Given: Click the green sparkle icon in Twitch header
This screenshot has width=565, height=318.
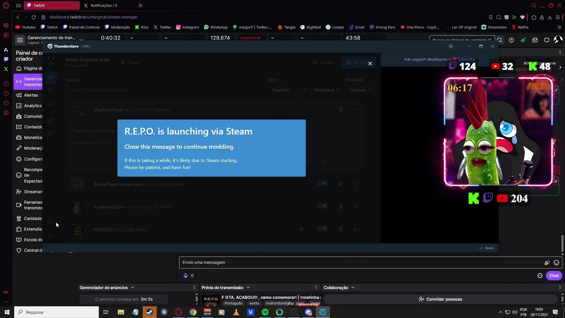Looking at the screenshot, I should point(523,40).
